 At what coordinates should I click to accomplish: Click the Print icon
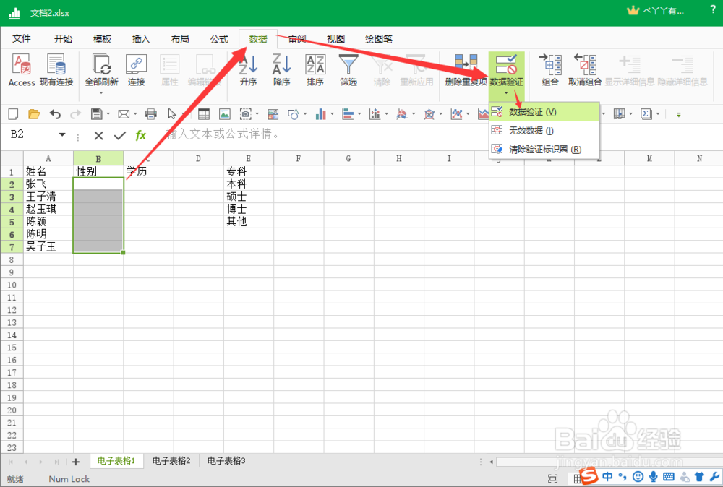tap(151, 114)
